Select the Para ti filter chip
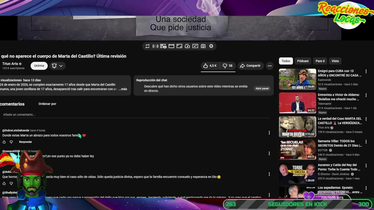The height and width of the screenshot is (210, 374). coord(320,61)
